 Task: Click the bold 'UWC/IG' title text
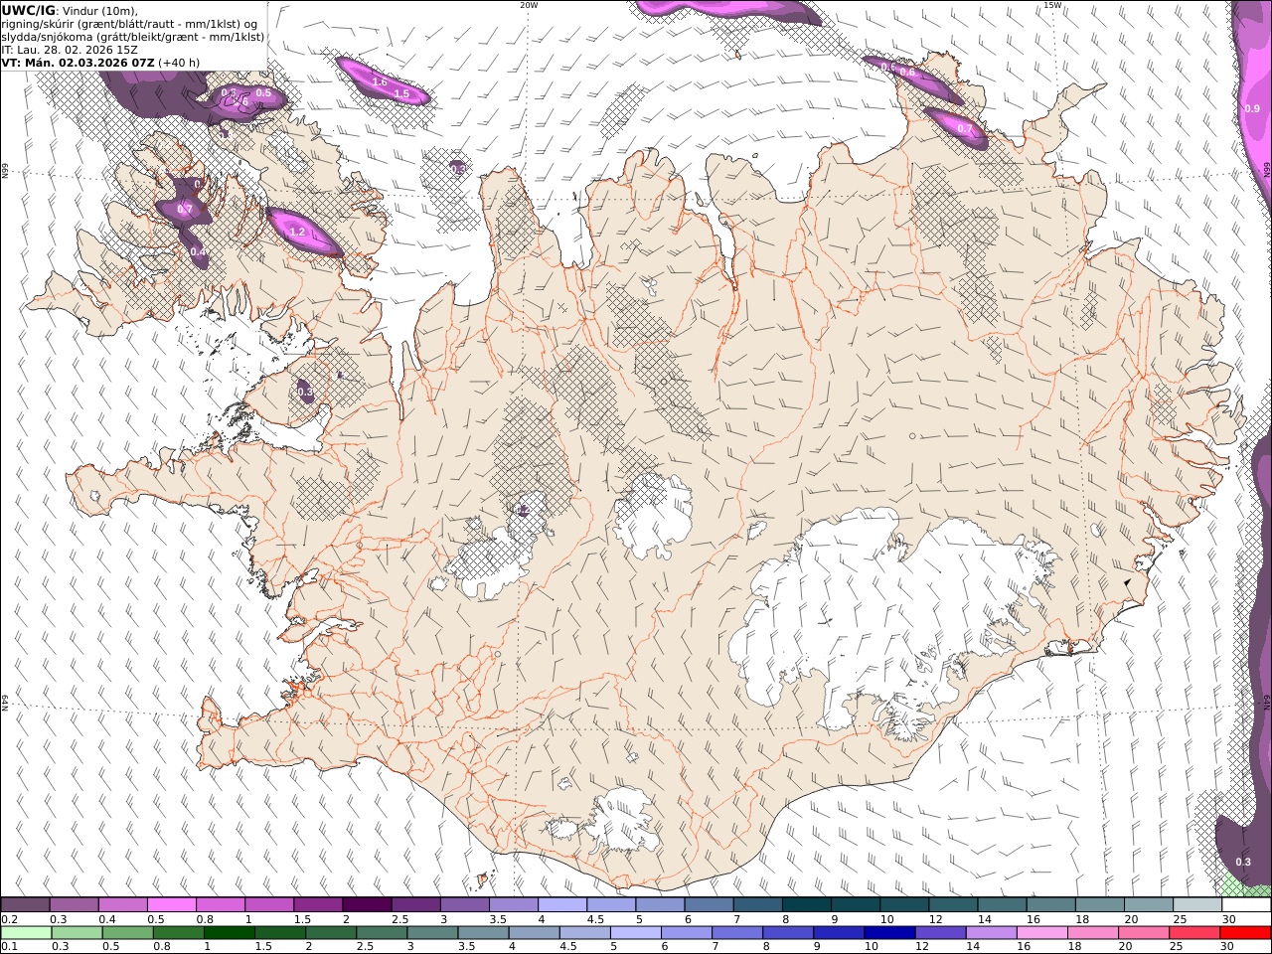click(28, 10)
